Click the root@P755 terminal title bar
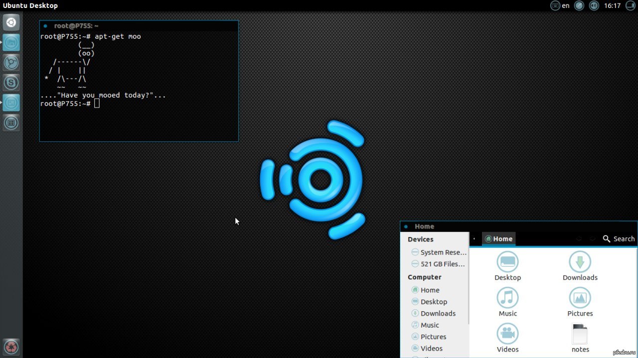Screen dimensions: 638x358 pyautogui.click(x=139, y=25)
